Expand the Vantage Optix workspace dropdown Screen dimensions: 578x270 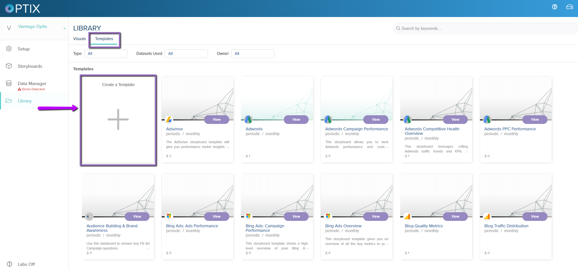tap(64, 28)
